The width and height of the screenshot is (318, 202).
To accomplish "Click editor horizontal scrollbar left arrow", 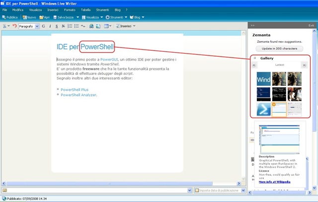I will coord(3,184).
